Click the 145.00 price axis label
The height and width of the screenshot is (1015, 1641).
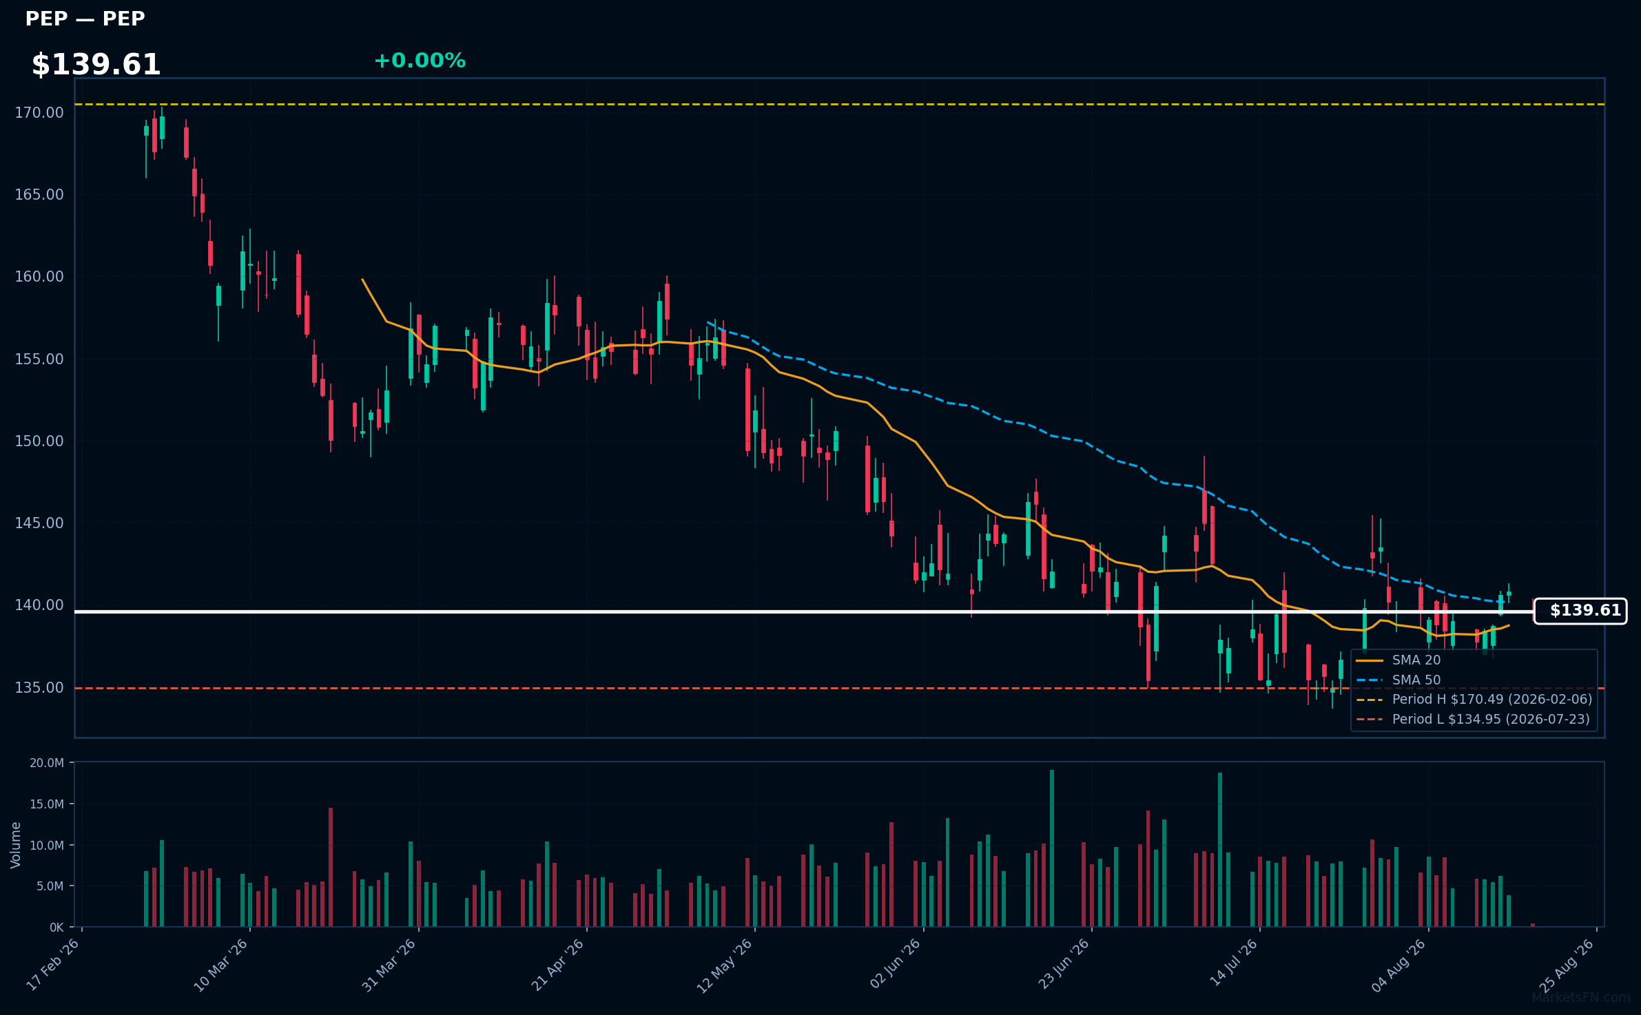39,523
